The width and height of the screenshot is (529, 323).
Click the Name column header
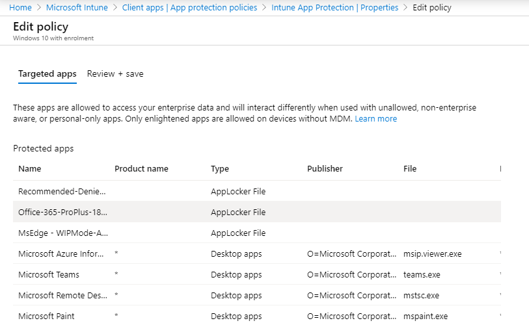point(29,169)
